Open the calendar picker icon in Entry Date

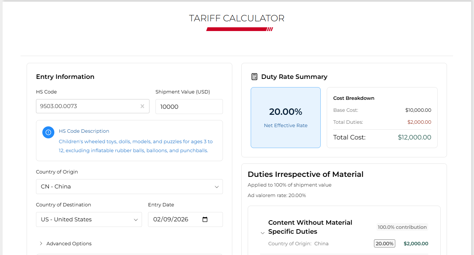pos(205,219)
